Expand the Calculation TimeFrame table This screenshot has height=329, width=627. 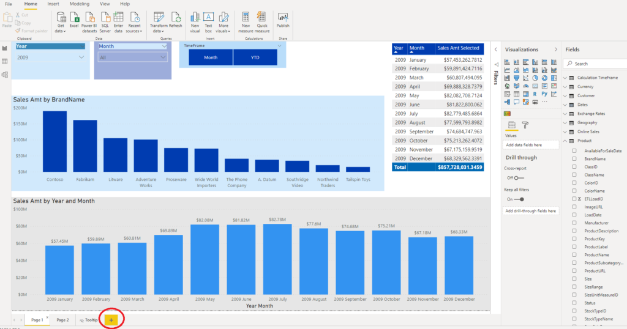565,78
